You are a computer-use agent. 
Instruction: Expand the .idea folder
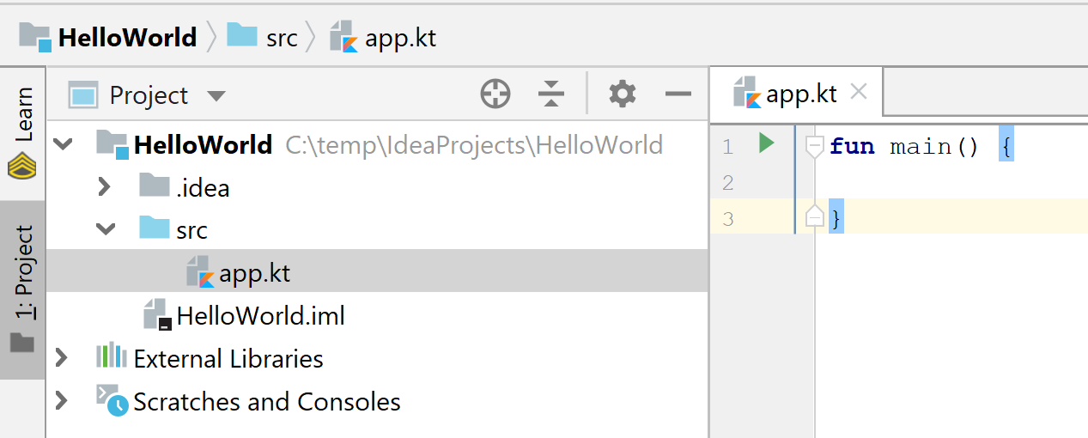tap(105, 186)
